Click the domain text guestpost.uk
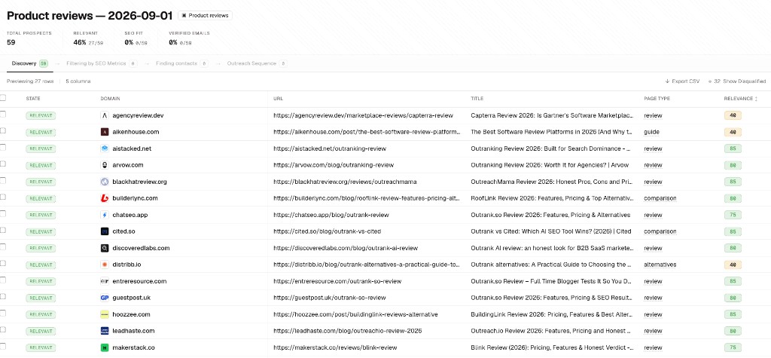 (x=131, y=298)
